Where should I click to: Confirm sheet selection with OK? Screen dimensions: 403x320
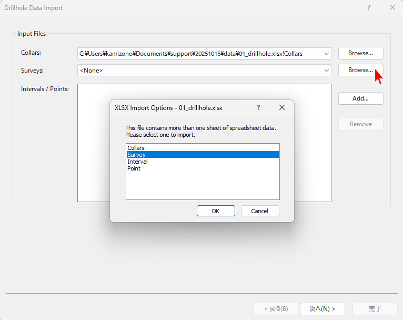point(216,211)
